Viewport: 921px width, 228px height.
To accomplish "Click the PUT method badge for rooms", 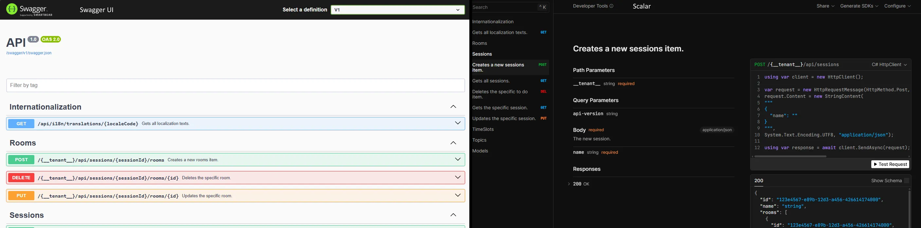I will (x=22, y=196).
